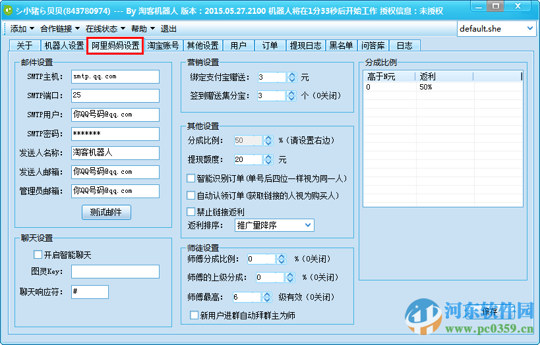Click the SMTP端口 field showing 25
The width and height of the screenshot is (540, 345).
(115, 95)
